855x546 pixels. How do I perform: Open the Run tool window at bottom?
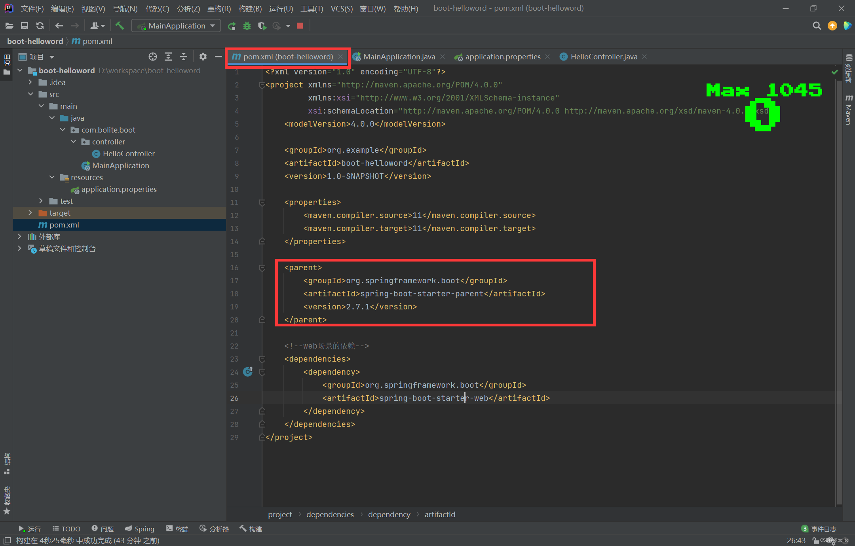click(30, 529)
